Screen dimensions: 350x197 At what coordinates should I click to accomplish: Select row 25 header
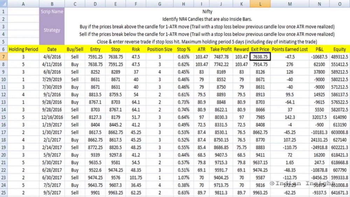point(3,193)
